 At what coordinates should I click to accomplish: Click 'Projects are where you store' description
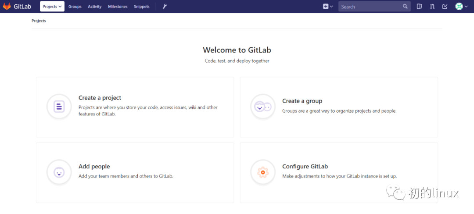pyautogui.click(x=148, y=111)
